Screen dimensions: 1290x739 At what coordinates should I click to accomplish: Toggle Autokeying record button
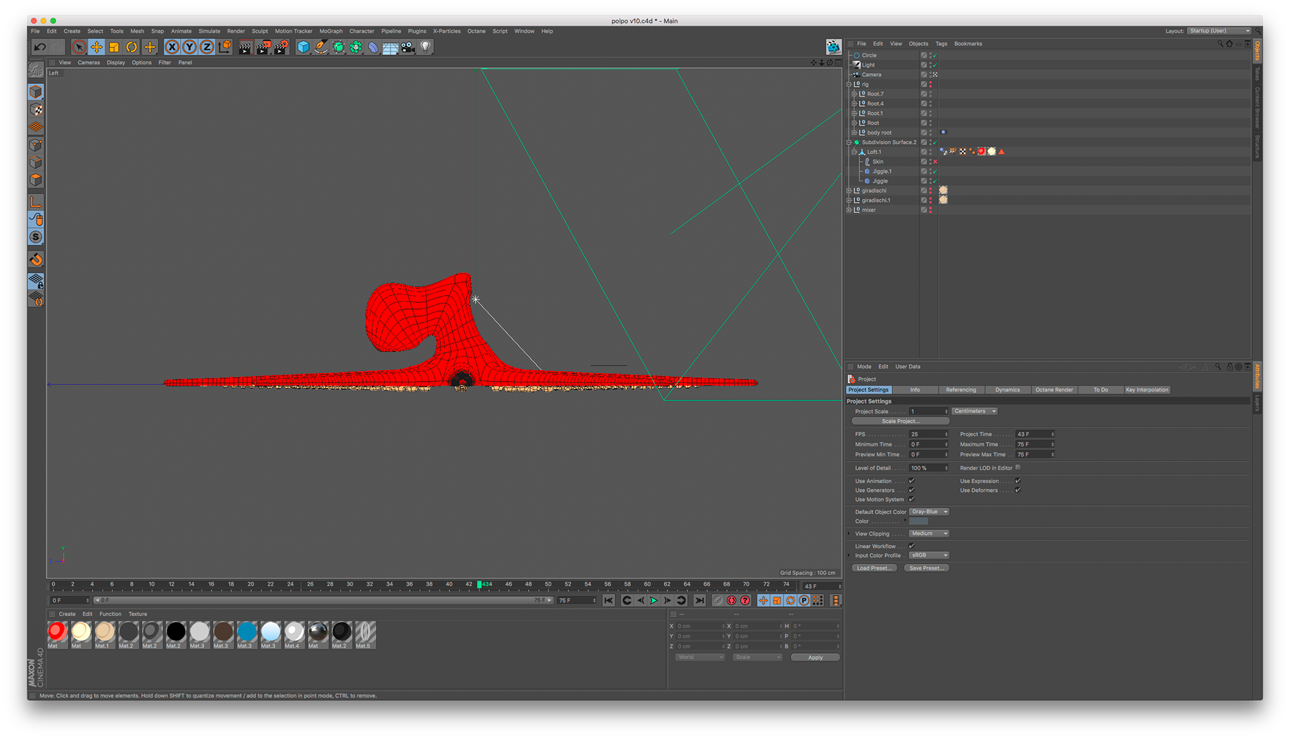tap(732, 601)
